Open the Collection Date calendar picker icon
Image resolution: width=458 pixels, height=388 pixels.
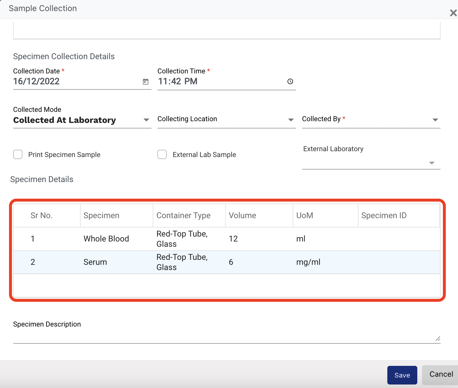click(145, 82)
